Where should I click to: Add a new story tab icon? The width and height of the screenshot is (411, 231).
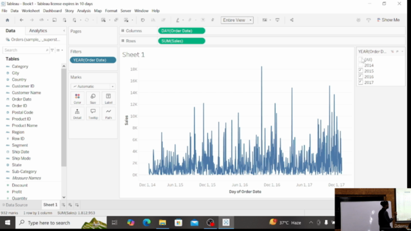click(x=77, y=205)
